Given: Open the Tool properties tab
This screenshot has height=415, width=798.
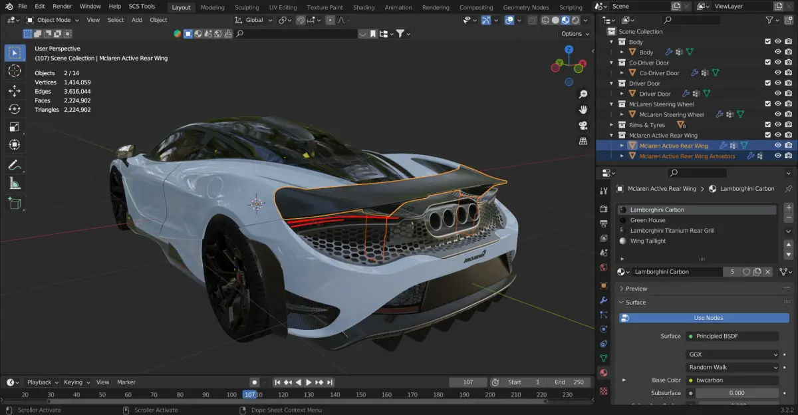Looking at the screenshot, I should click(x=603, y=191).
